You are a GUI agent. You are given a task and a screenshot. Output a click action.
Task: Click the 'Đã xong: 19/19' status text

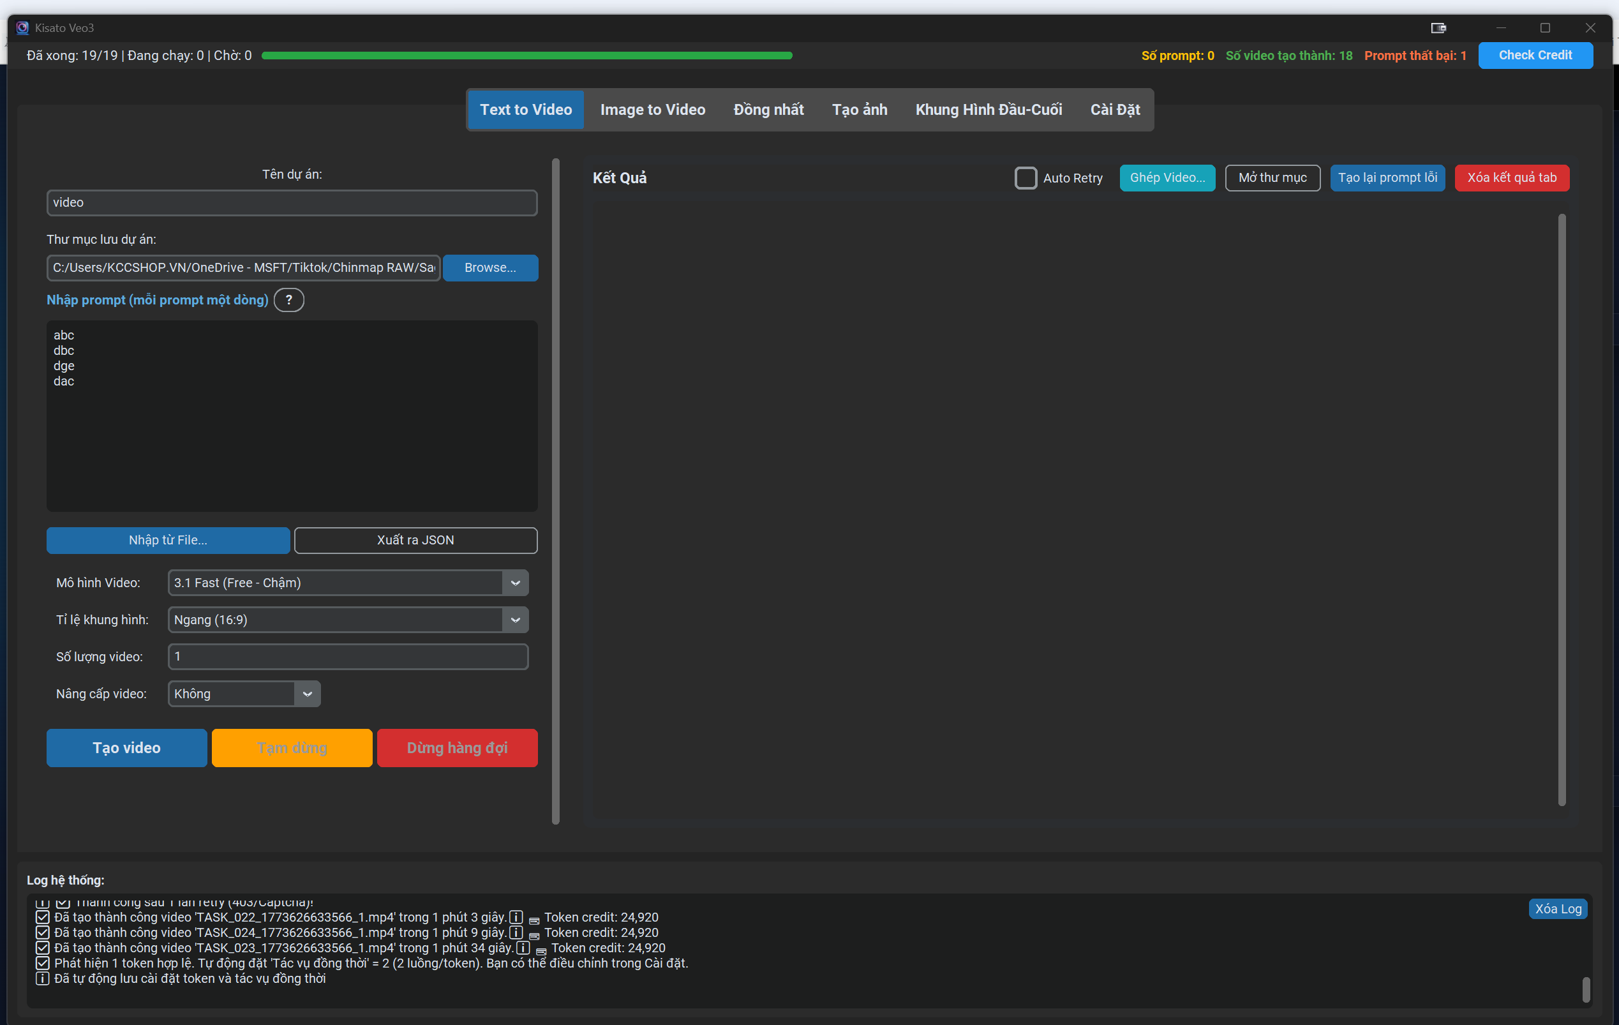[72, 56]
